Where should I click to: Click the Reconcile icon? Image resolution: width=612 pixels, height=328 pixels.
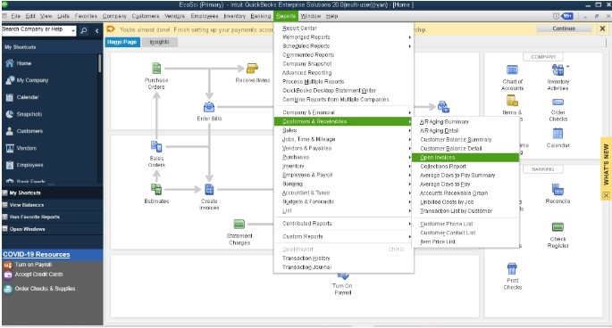pos(558,189)
